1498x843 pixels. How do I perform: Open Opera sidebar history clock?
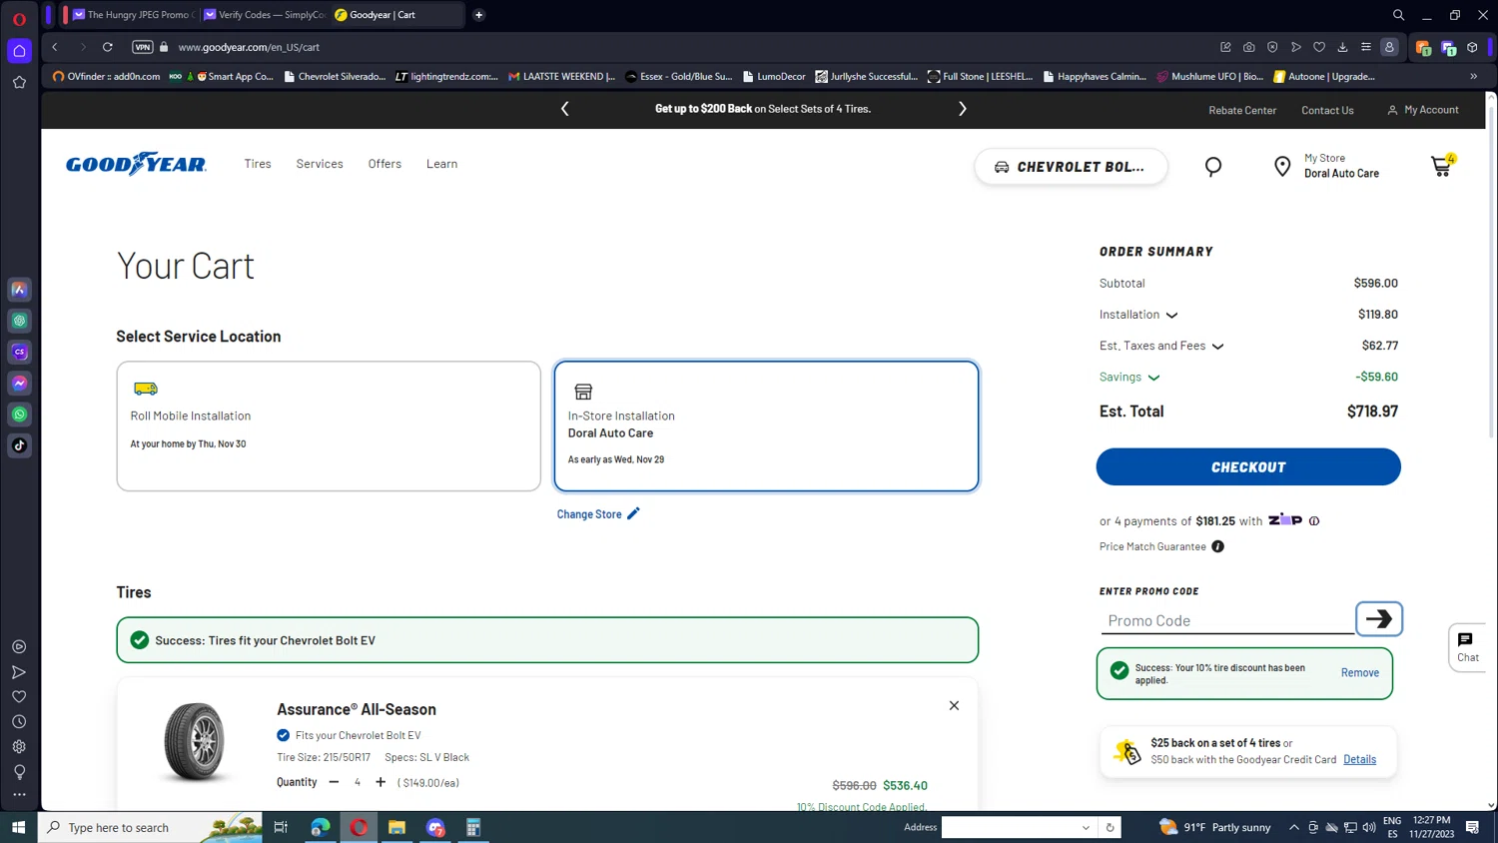(19, 721)
